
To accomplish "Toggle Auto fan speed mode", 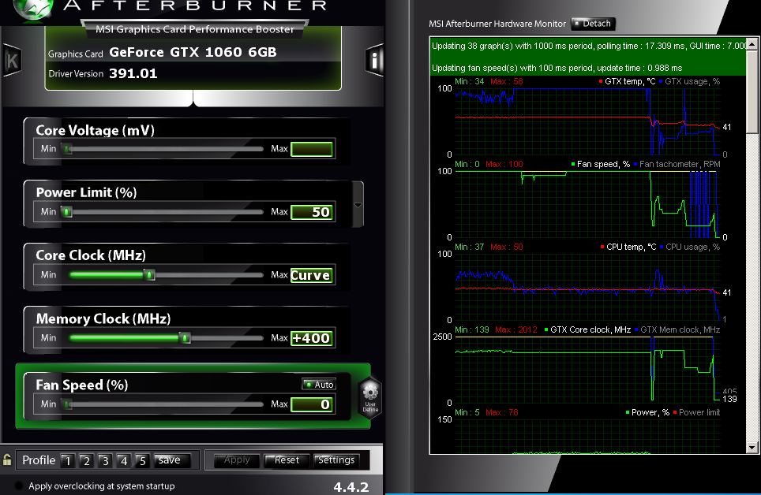I will (x=319, y=385).
